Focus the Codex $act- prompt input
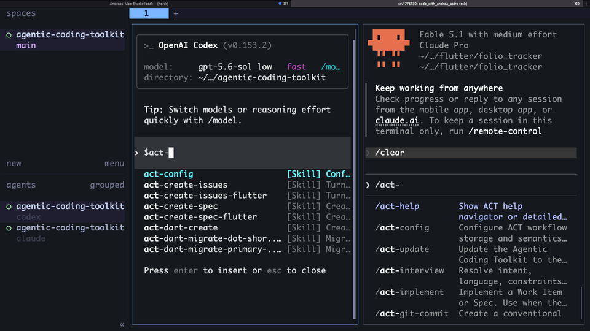The height and width of the screenshot is (331, 590). (x=242, y=153)
